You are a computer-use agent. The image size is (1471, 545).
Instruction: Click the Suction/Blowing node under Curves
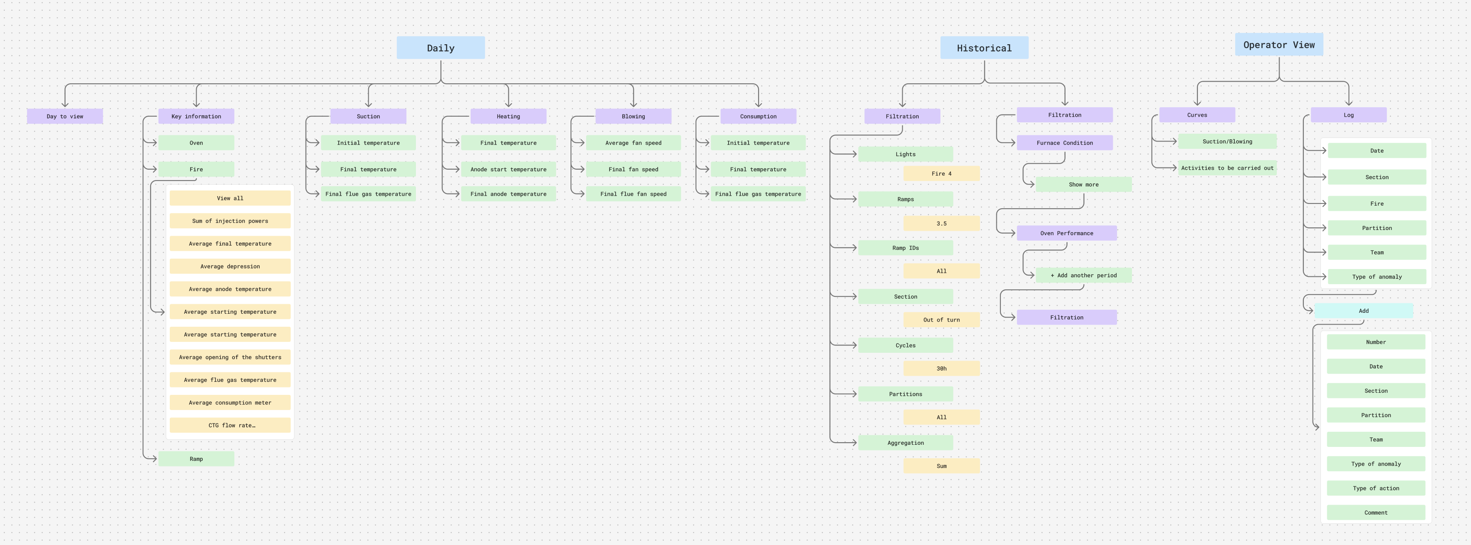(x=1227, y=141)
